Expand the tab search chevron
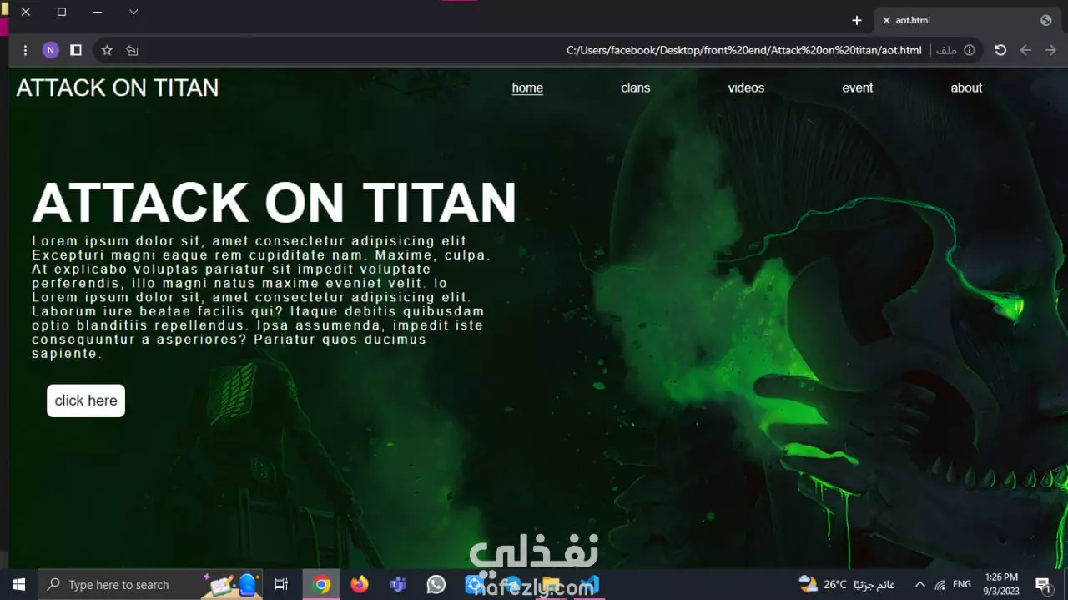The image size is (1068, 600). pyautogui.click(x=133, y=12)
